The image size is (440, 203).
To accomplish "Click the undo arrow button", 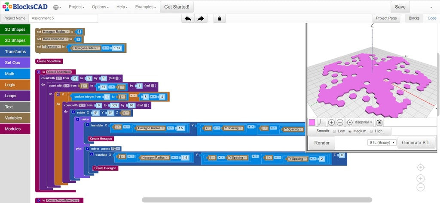I will [x=188, y=18].
